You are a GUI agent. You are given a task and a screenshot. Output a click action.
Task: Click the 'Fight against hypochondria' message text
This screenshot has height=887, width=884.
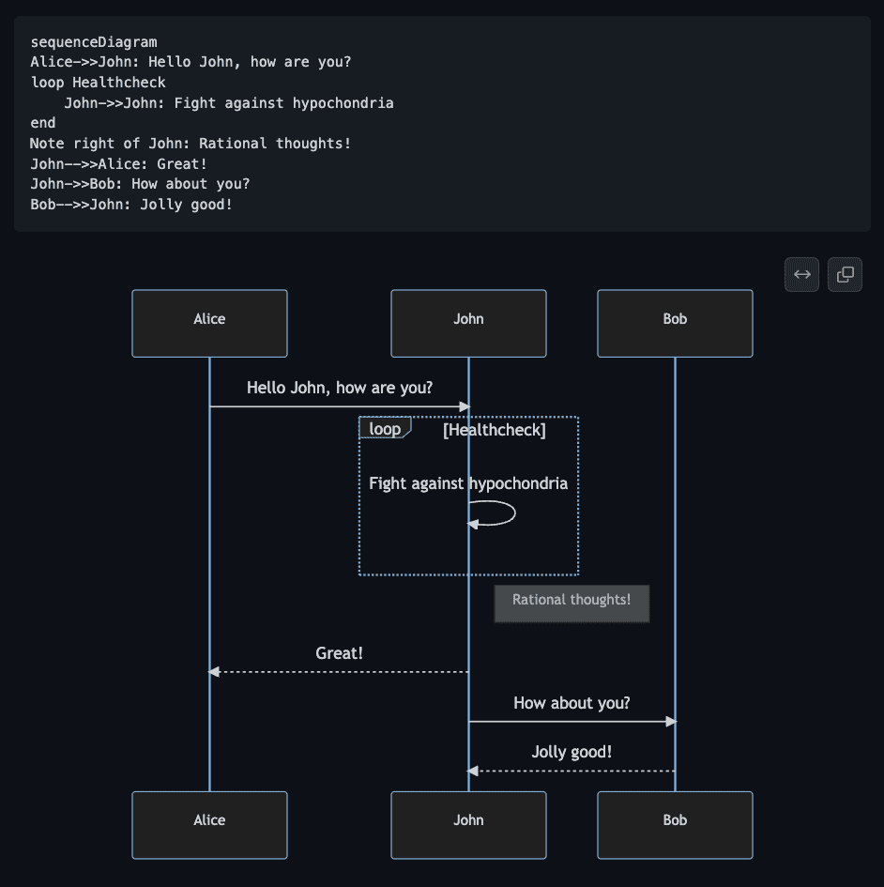pyautogui.click(x=468, y=483)
